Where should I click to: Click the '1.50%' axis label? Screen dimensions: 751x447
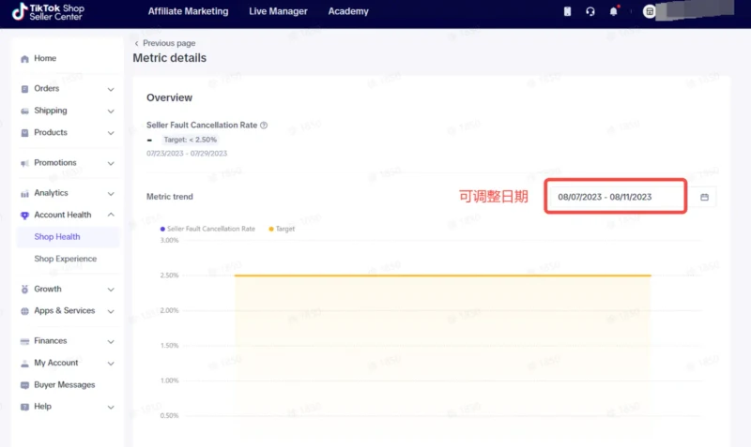[x=169, y=346]
